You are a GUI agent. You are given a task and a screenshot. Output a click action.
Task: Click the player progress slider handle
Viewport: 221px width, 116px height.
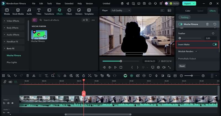coord(121,61)
